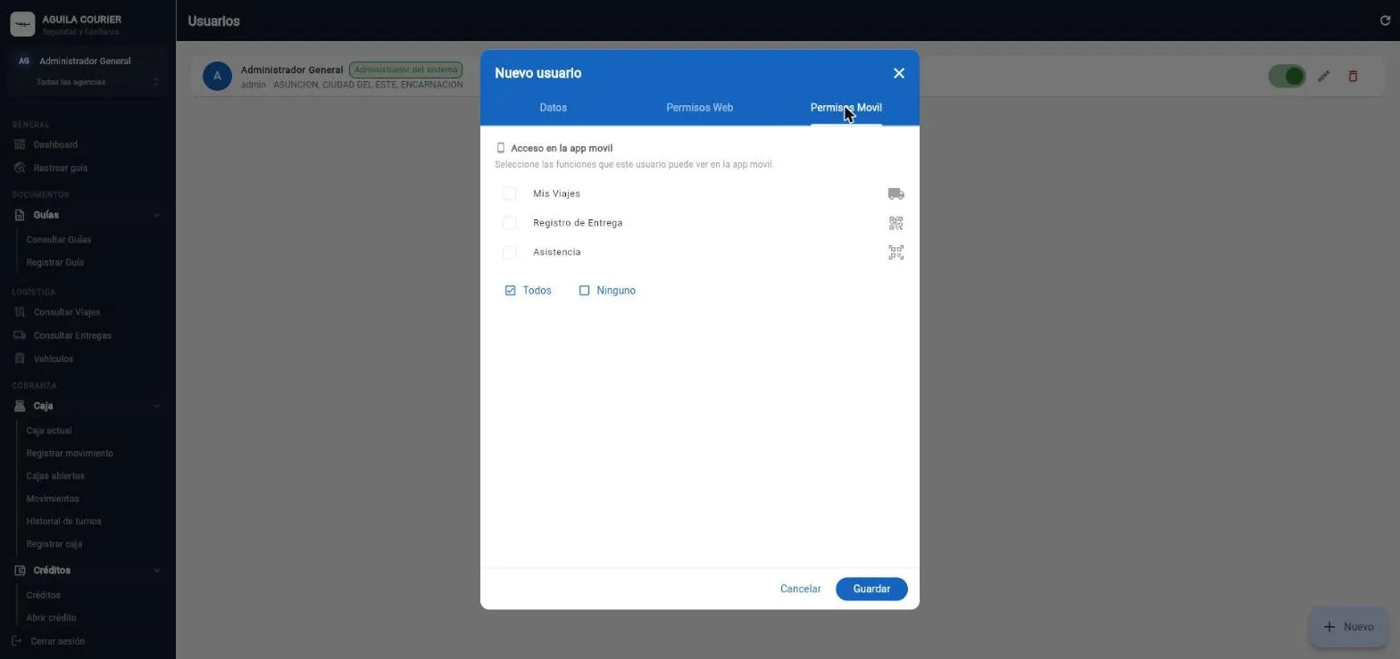Enable the Registro de Entrega checkbox

[x=509, y=223]
